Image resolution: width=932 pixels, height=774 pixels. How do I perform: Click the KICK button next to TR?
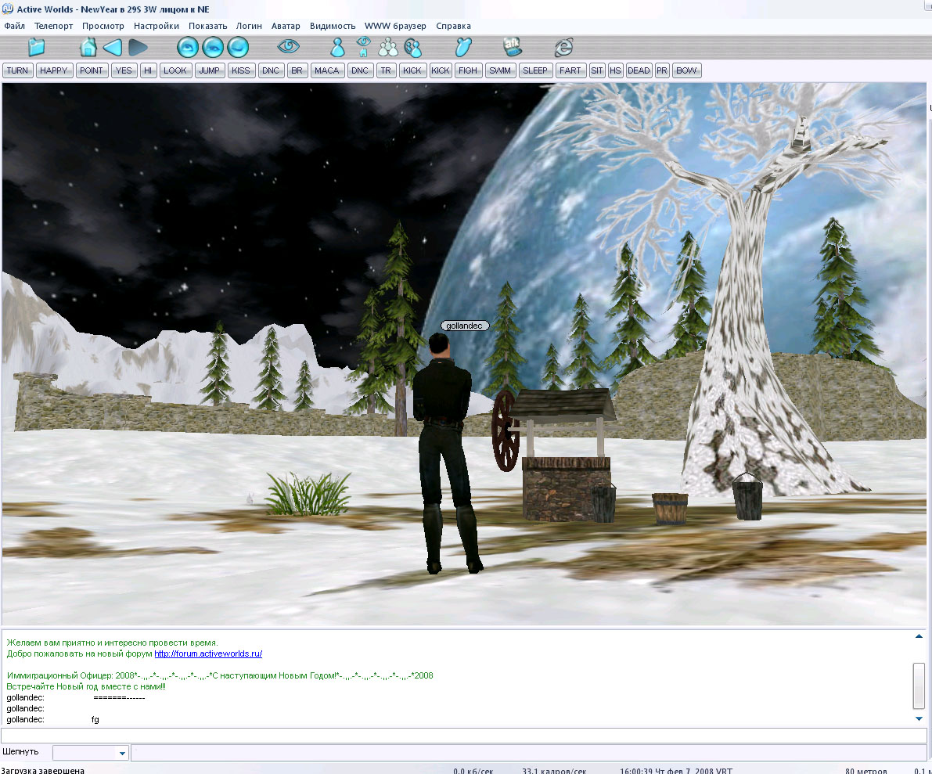(412, 70)
